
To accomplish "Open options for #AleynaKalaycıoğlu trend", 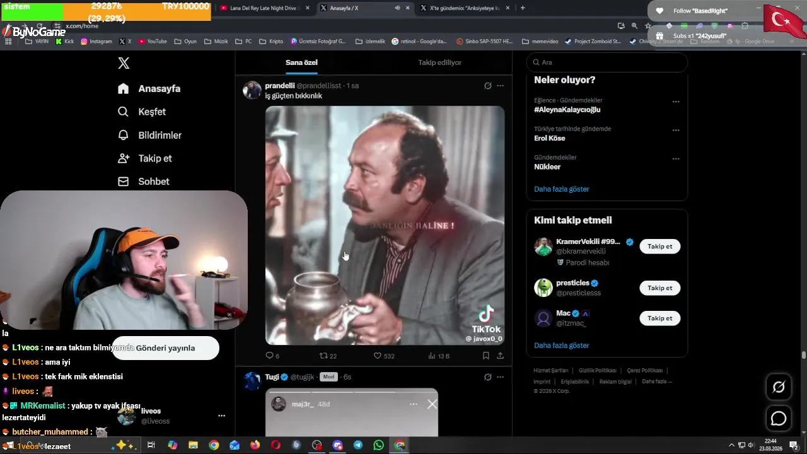I will click(676, 102).
